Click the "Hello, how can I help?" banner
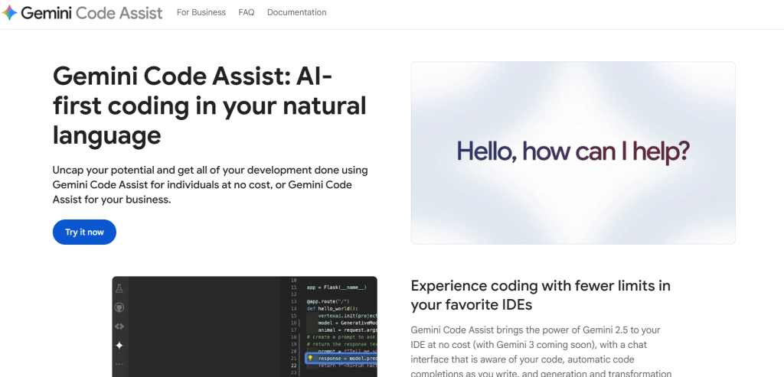The width and height of the screenshot is (784, 377). coord(573,152)
